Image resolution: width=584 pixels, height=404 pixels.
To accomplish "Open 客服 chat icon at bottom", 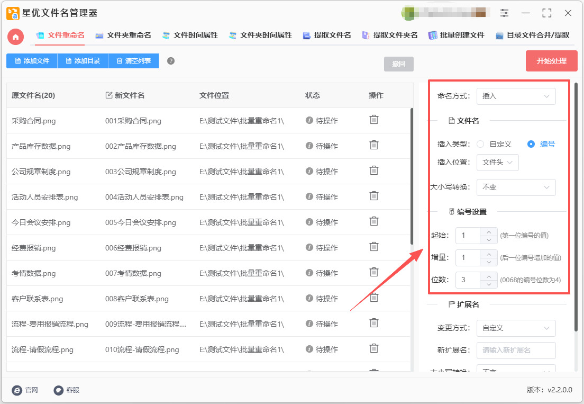I will pyautogui.click(x=59, y=390).
